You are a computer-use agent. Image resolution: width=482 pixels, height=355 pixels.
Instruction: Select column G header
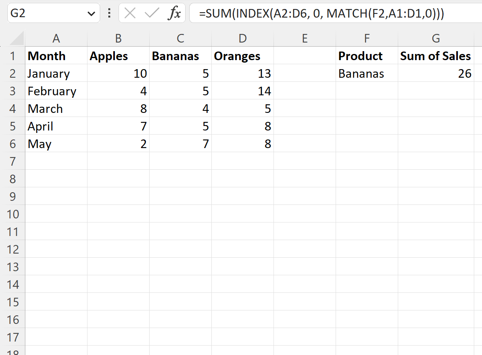(436, 38)
